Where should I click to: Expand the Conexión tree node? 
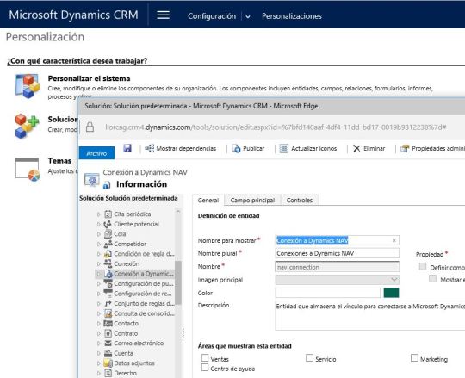point(99,263)
